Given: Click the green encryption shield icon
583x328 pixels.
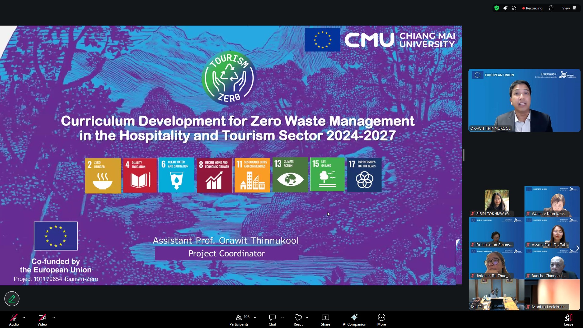Looking at the screenshot, I should 497,8.
